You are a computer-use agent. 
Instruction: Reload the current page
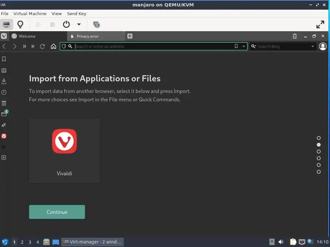pyautogui.click(x=42, y=46)
